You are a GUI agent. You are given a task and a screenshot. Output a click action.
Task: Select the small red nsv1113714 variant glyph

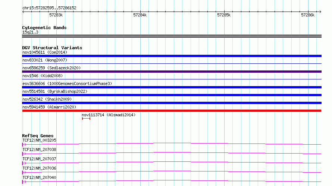(x=86, y=119)
